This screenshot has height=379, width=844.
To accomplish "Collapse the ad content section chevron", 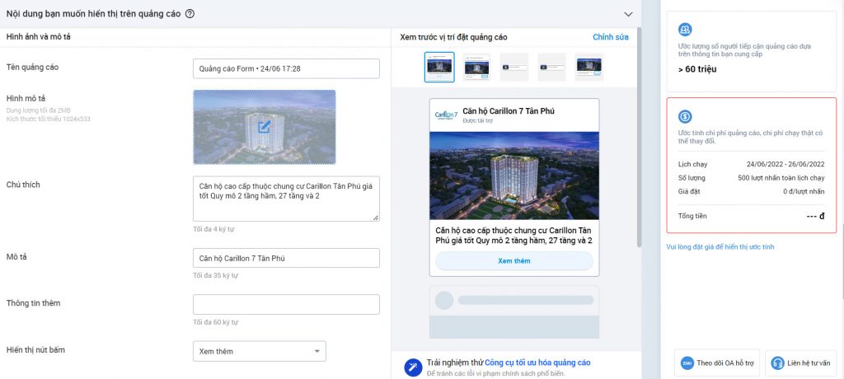I will (627, 14).
